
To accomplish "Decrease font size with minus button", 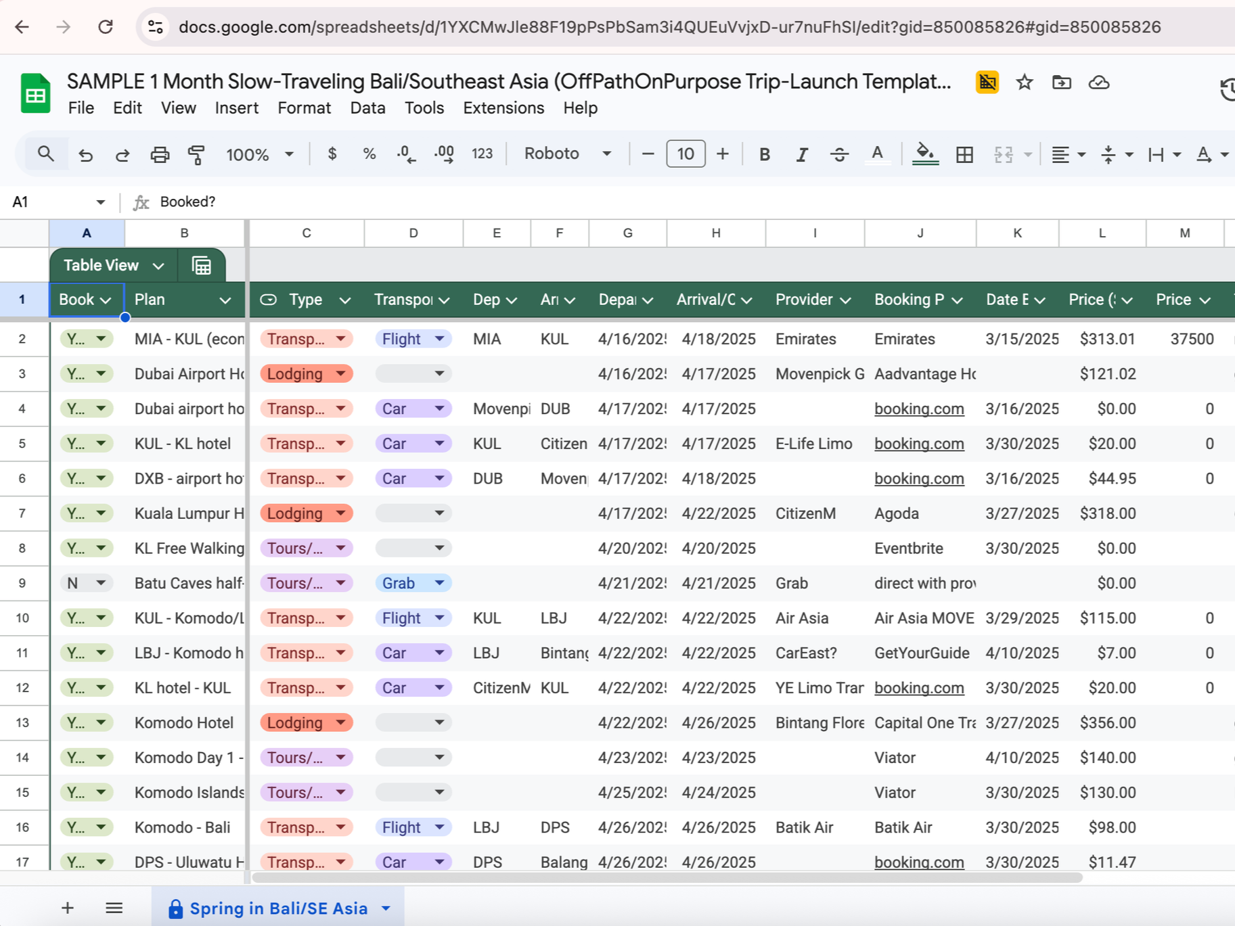I will (648, 154).
